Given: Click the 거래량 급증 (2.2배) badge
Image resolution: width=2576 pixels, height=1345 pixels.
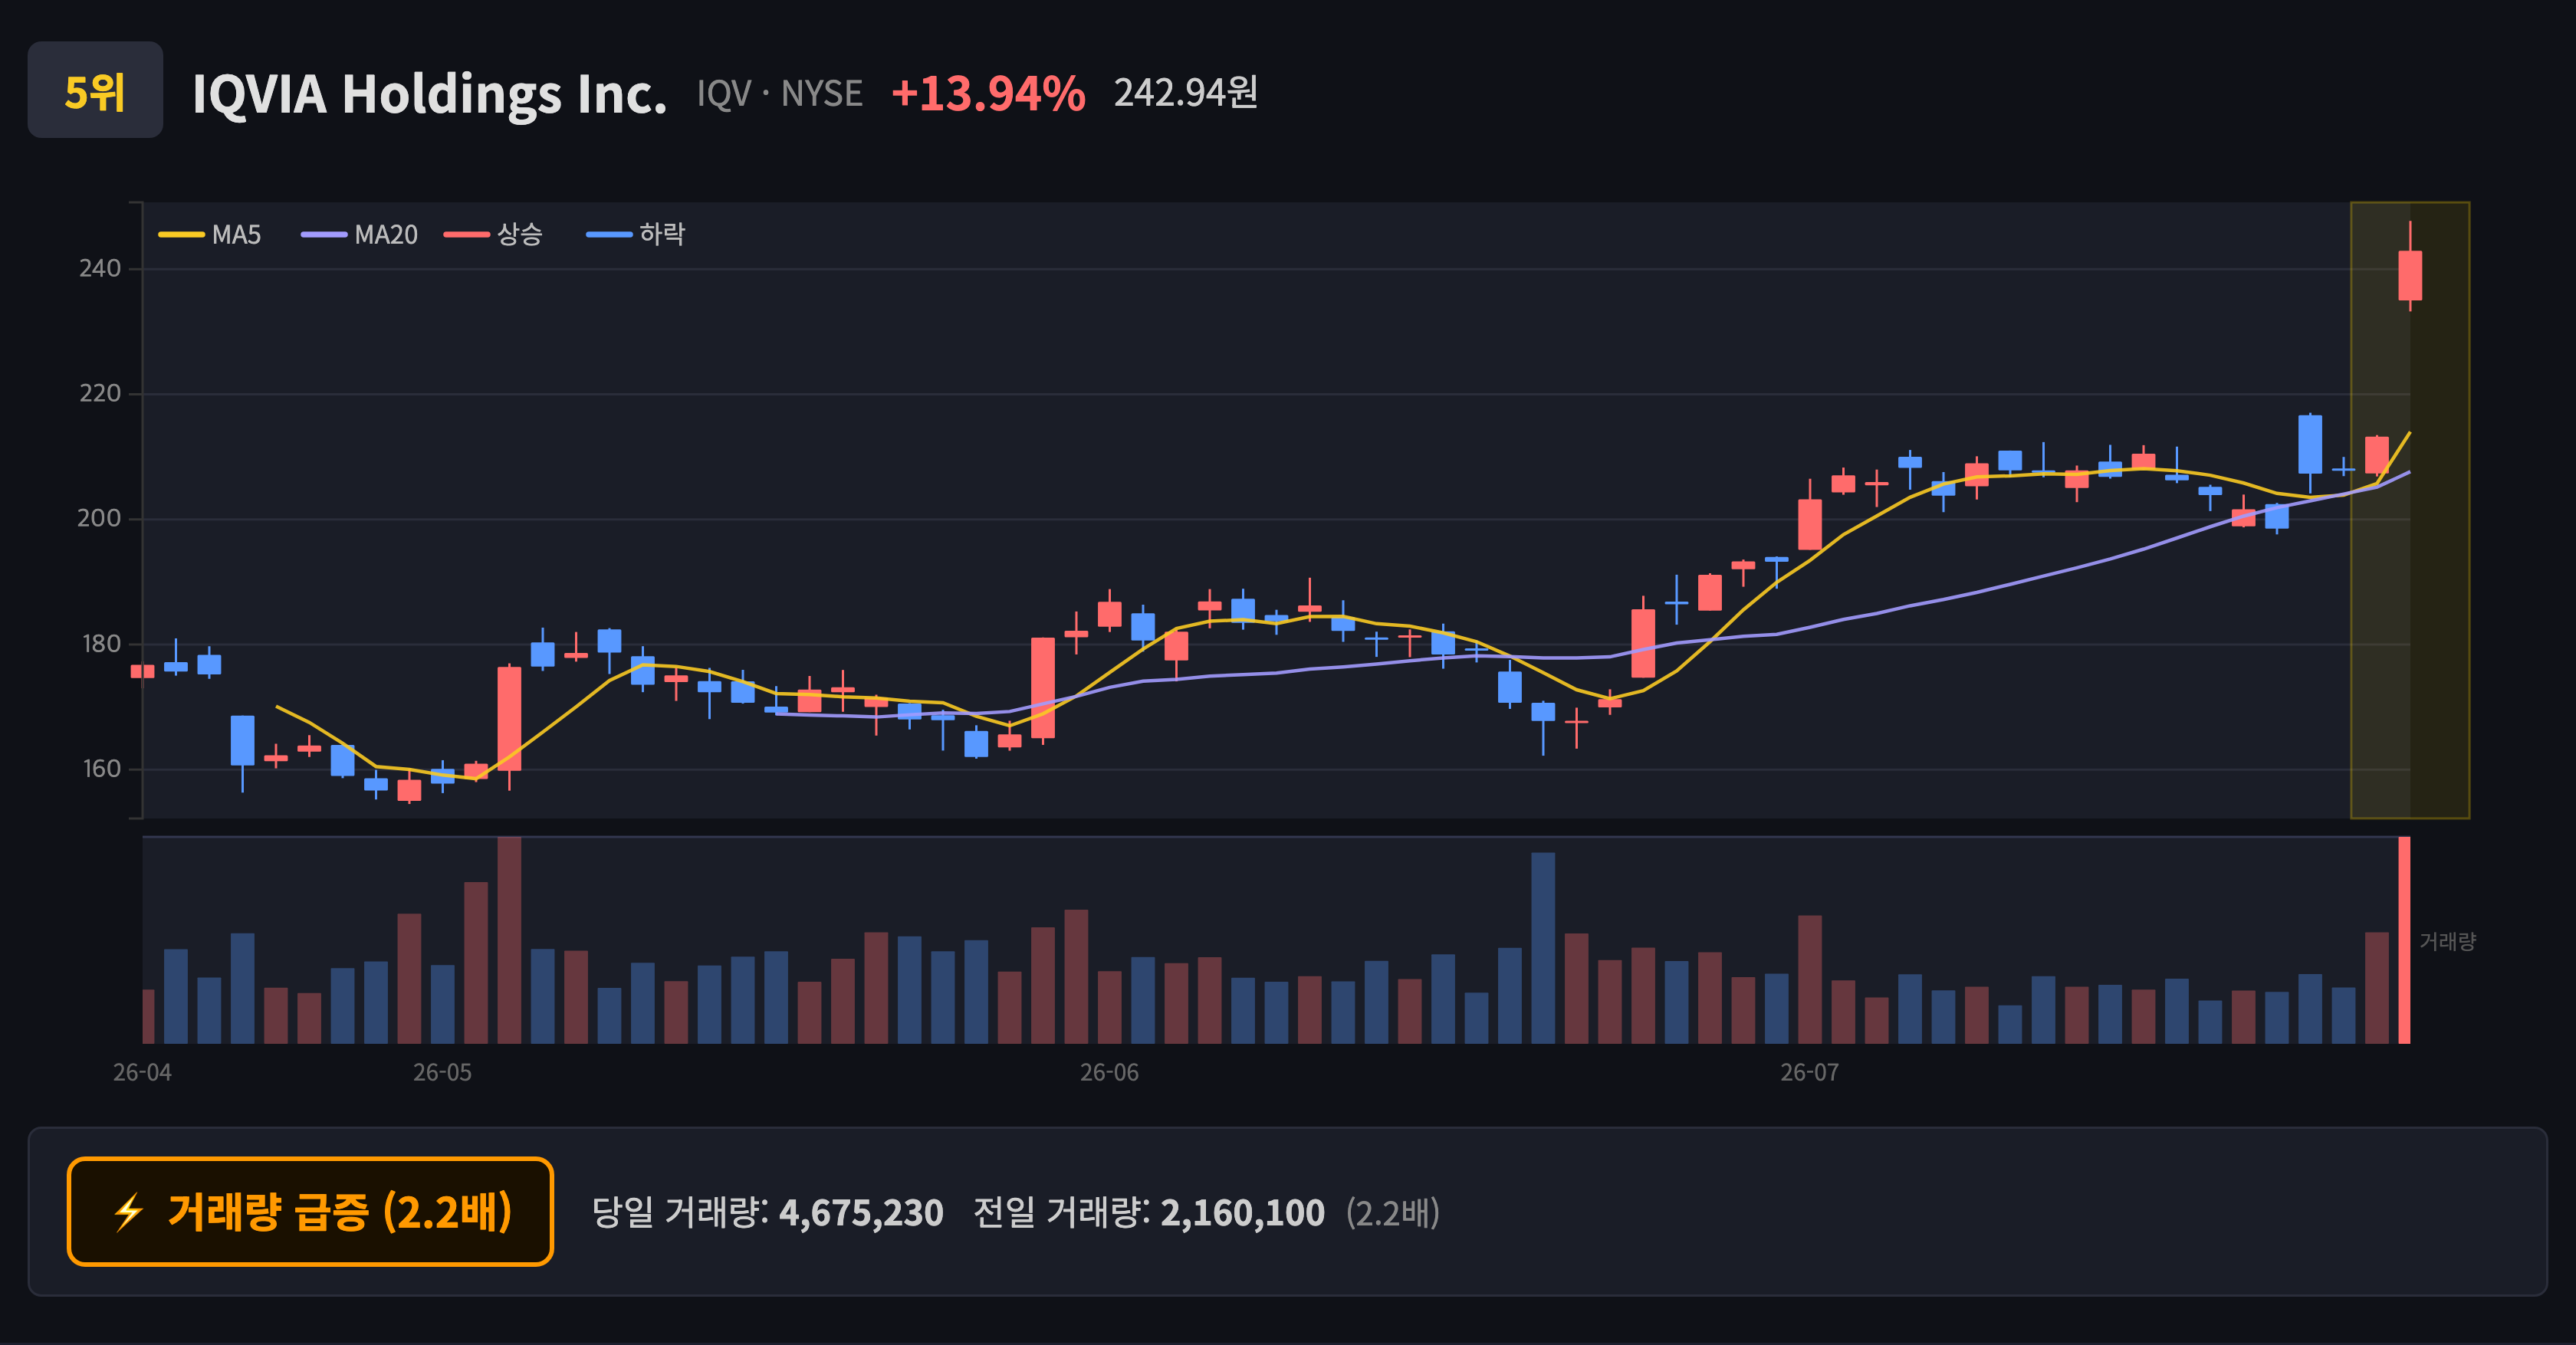Looking at the screenshot, I should click(310, 1212).
